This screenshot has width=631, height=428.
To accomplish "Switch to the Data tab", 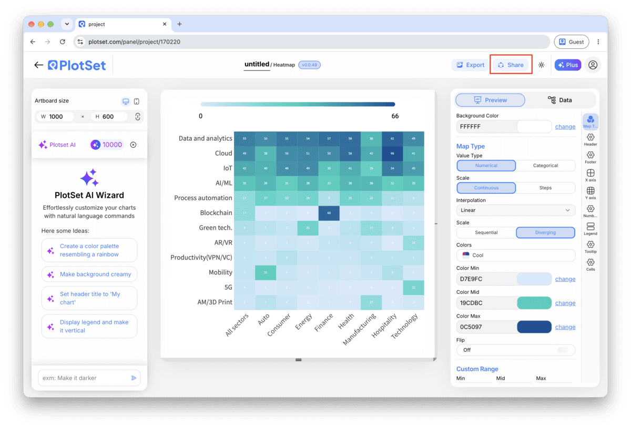I will pos(559,100).
